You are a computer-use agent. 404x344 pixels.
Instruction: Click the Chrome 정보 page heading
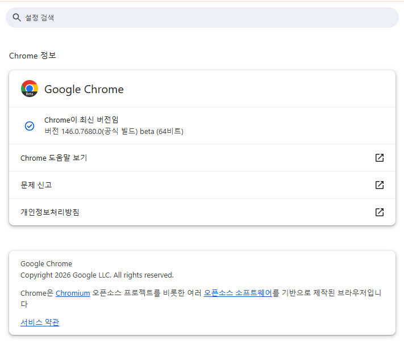tap(33, 56)
